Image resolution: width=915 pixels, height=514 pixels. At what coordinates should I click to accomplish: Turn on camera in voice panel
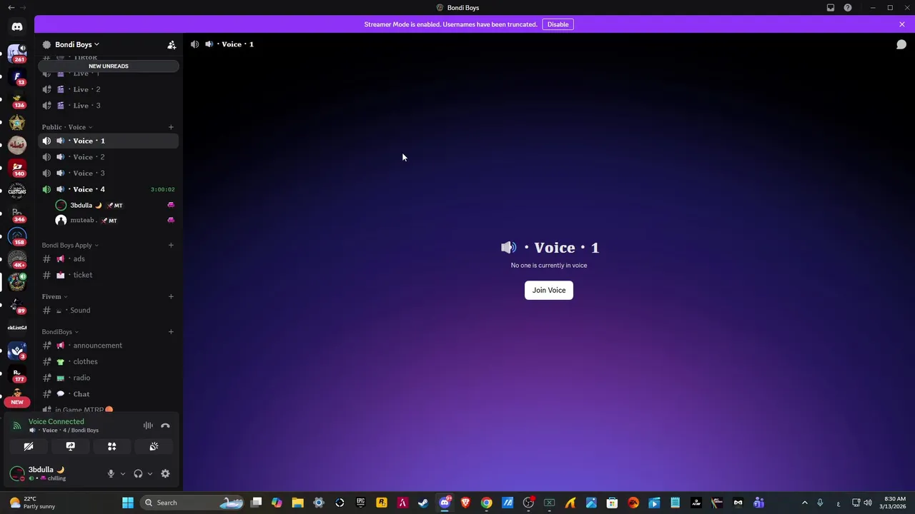(29, 446)
